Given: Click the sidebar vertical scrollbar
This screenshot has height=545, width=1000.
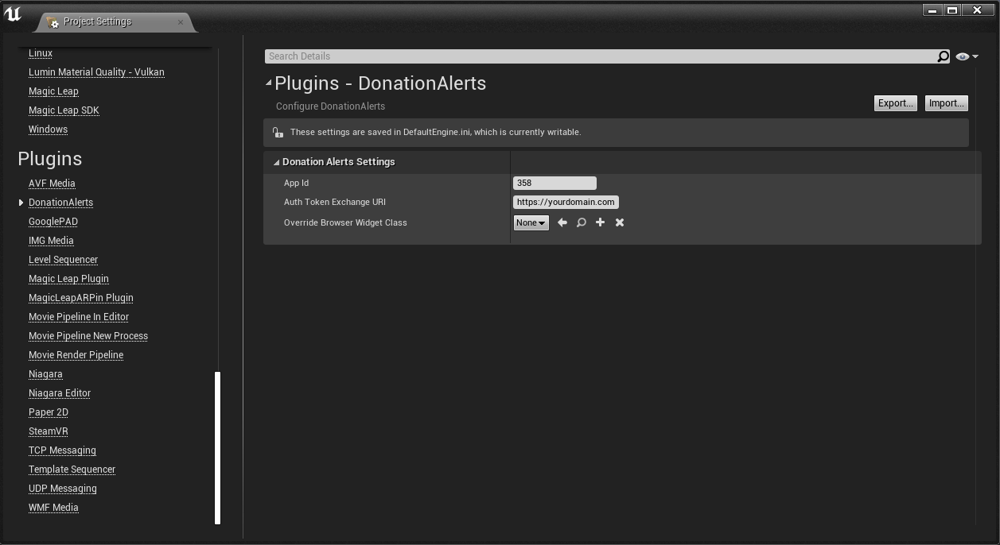Looking at the screenshot, I should [217, 447].
